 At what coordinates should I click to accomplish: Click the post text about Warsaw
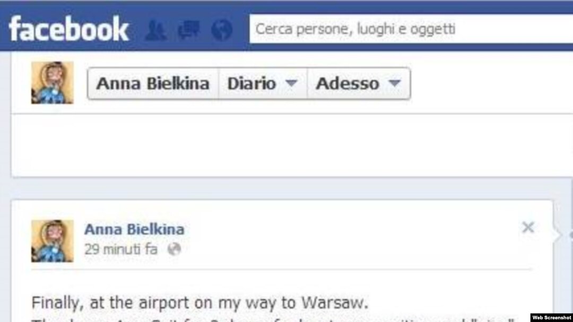200,303
